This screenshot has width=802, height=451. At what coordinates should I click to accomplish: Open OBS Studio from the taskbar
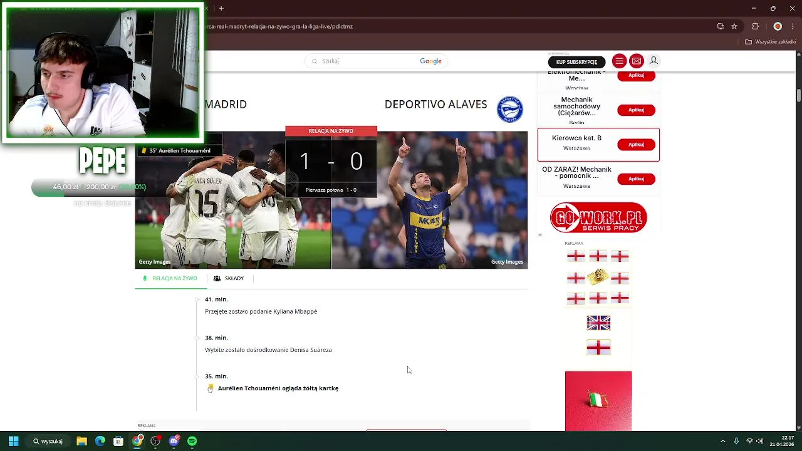point(155,441)
